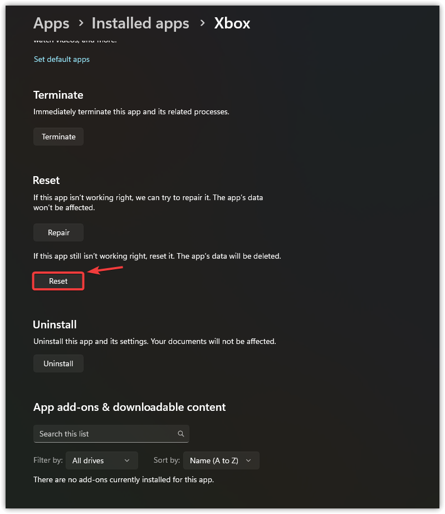Click the Sort by label
This screenshot has height=514, width=445.
click(x=167, y=460)
